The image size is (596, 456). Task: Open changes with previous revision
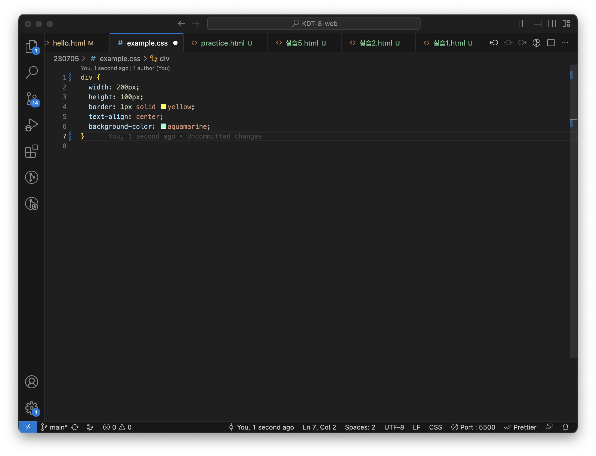point(494,43)
